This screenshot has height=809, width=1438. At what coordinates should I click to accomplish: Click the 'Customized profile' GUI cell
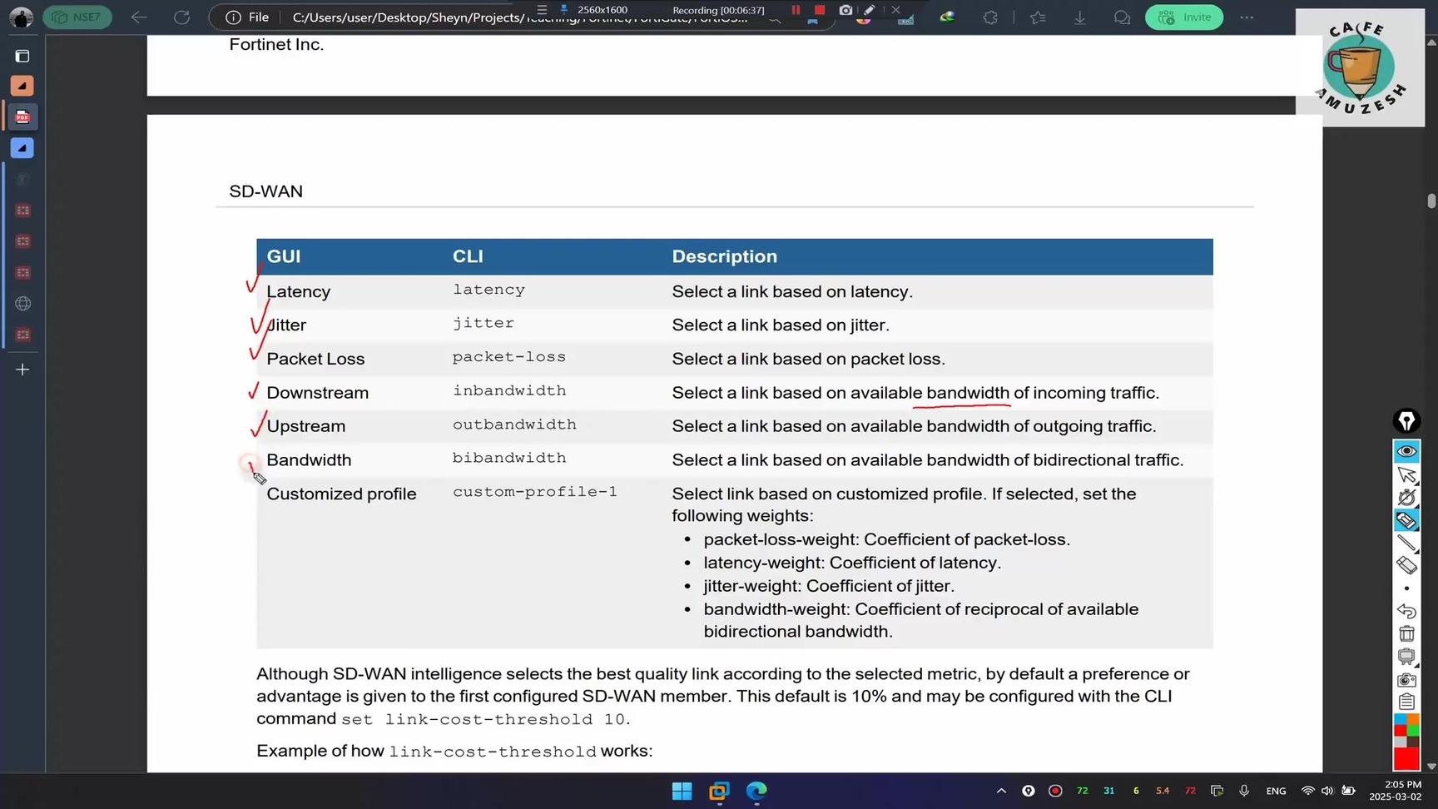(x=341, y=494)
